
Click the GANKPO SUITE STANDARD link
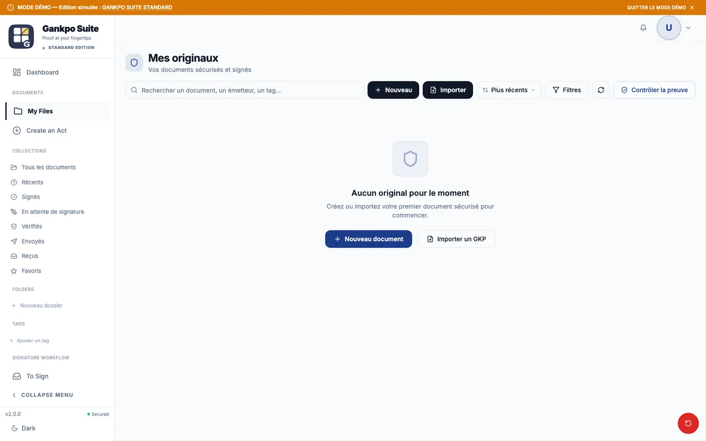[137, 8]
